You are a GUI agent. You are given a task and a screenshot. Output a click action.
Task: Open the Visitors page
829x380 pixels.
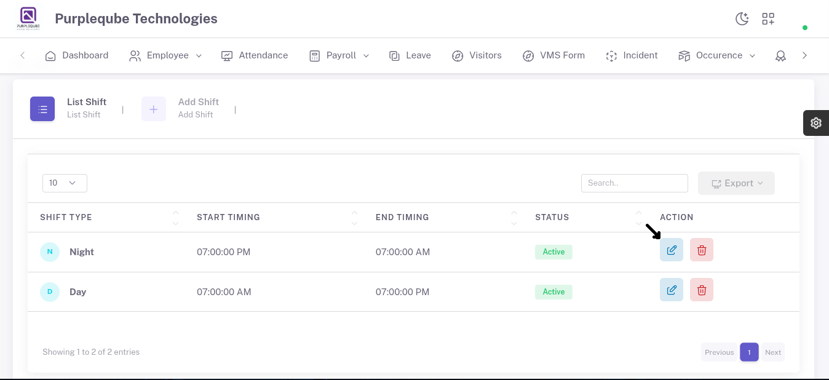477,55
